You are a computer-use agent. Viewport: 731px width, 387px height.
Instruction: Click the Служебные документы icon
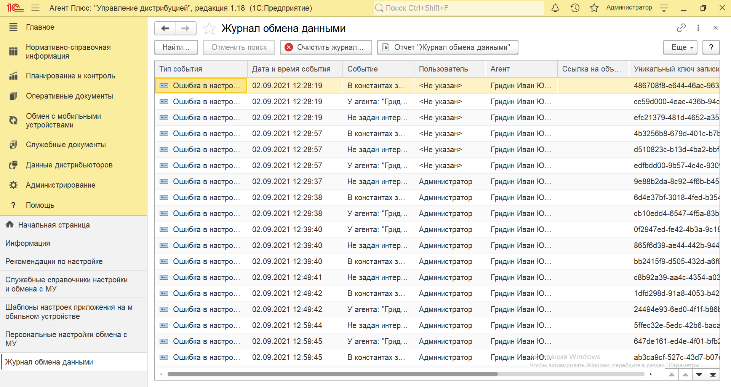pos(13,145)
